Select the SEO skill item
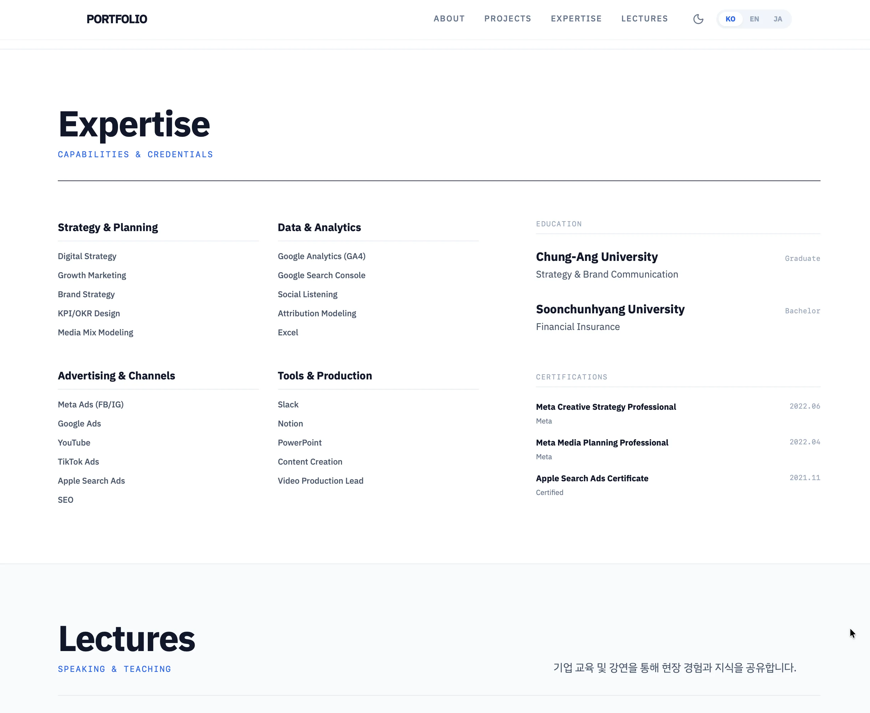 click(66, 500)
